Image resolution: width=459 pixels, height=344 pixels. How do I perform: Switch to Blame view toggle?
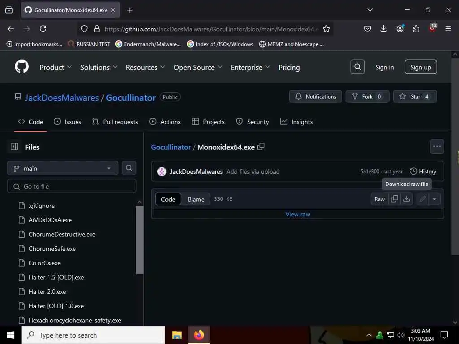[196, 199]
